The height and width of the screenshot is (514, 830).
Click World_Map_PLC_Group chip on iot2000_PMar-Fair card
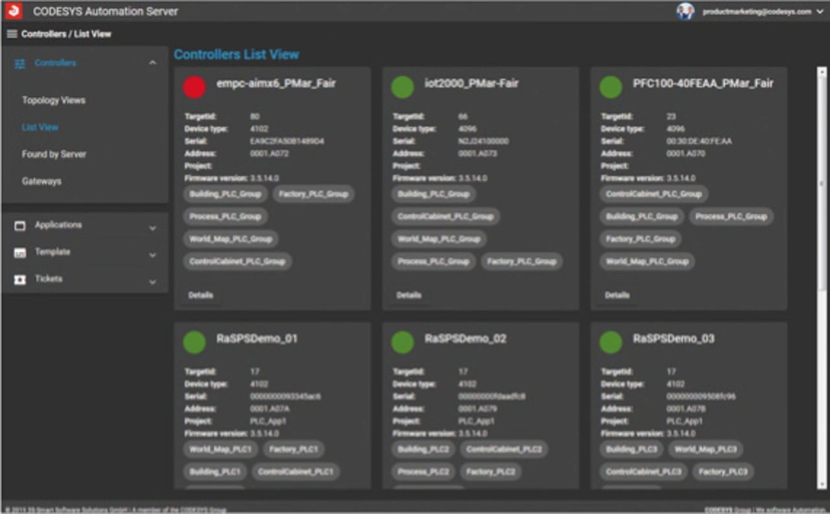[439, 239]
